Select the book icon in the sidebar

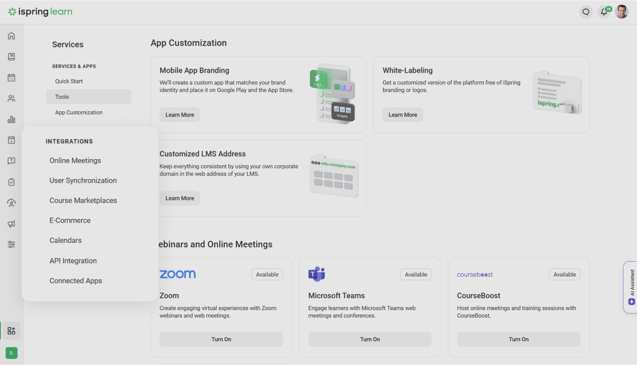pyautogui.click(x=11, y=56)
